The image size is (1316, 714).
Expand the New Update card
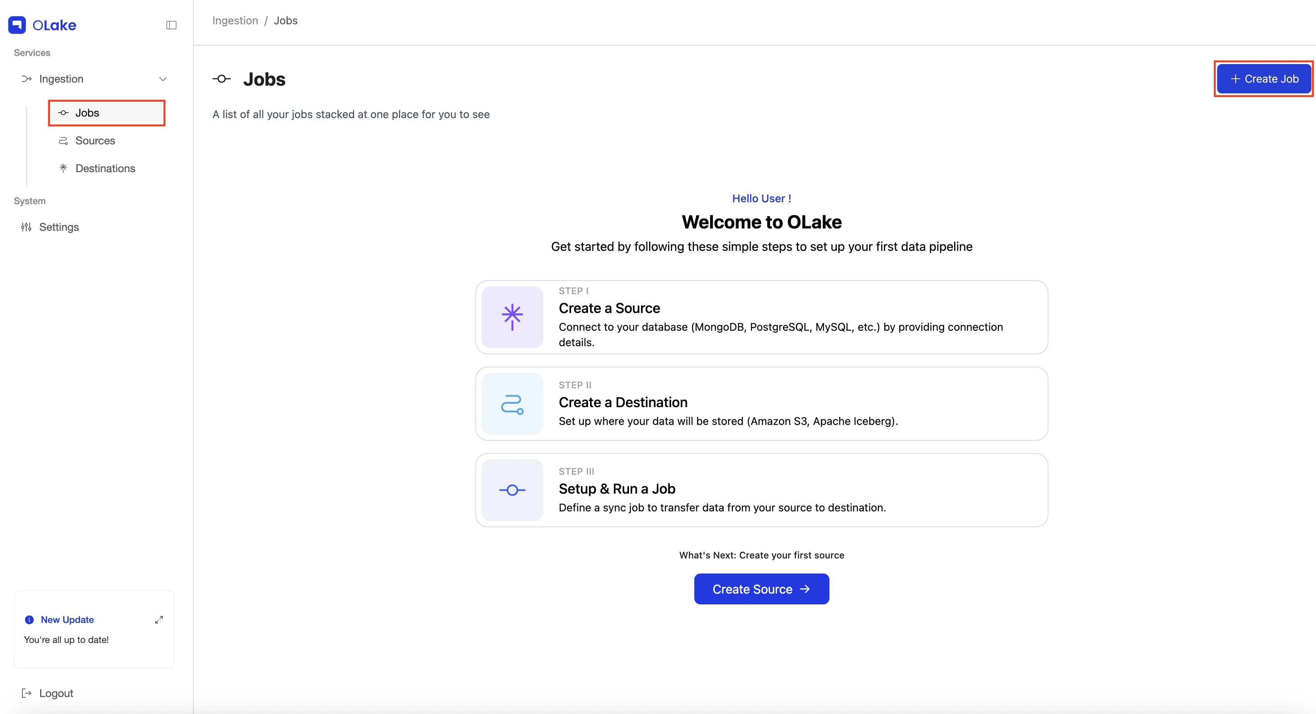159,619
